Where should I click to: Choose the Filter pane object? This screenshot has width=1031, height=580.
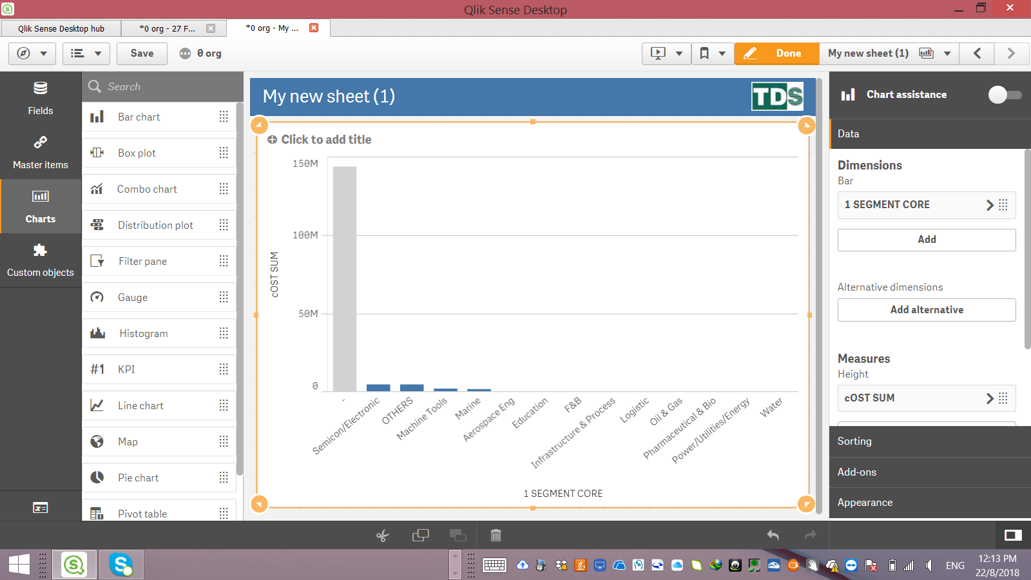coord(159,261)
